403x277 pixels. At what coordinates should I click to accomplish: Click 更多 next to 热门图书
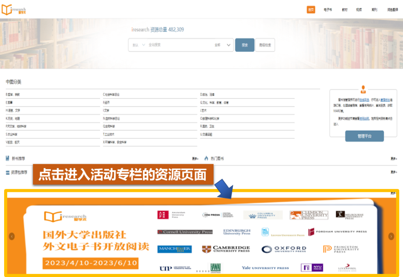tap(393, 159)
